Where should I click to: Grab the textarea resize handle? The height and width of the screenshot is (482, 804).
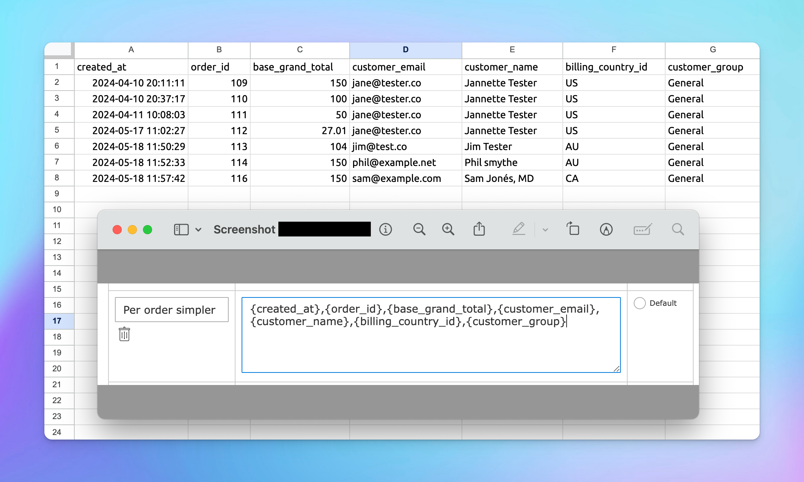pos(616,369)
